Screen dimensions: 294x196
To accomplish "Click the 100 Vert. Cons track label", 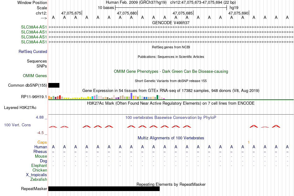I will coord(17,125).
